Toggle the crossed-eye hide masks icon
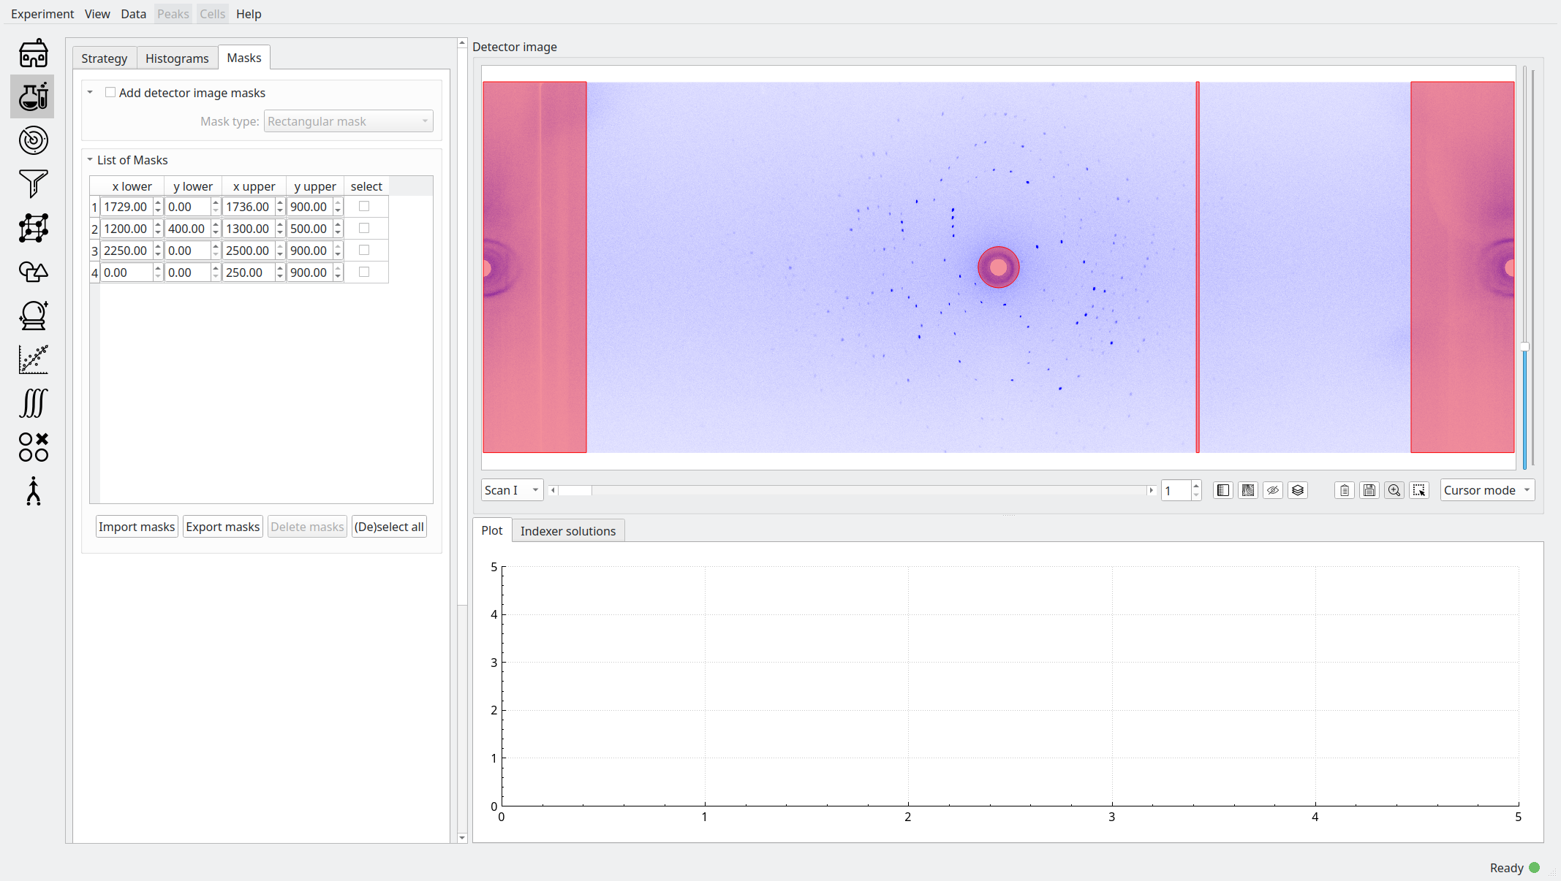This screenshot has width=1561, height=881. point(1273,490)
